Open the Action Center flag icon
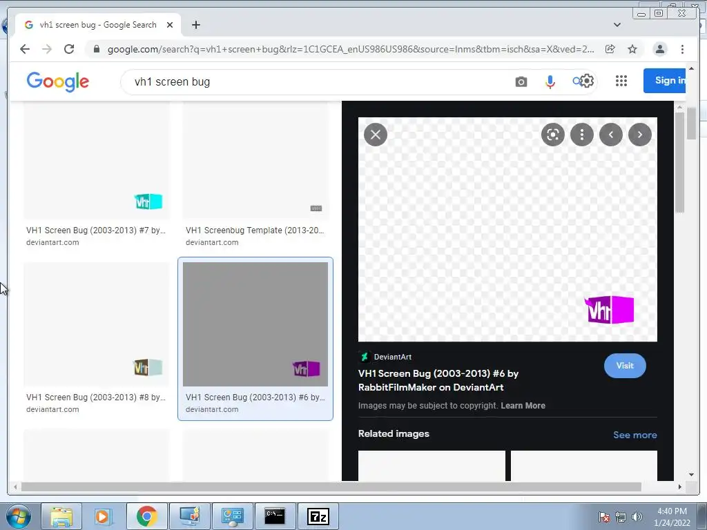707x530 pixels. 604,517
